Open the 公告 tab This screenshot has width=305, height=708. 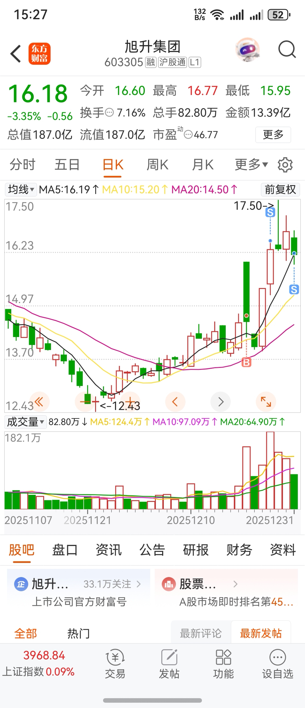[152, 550]
